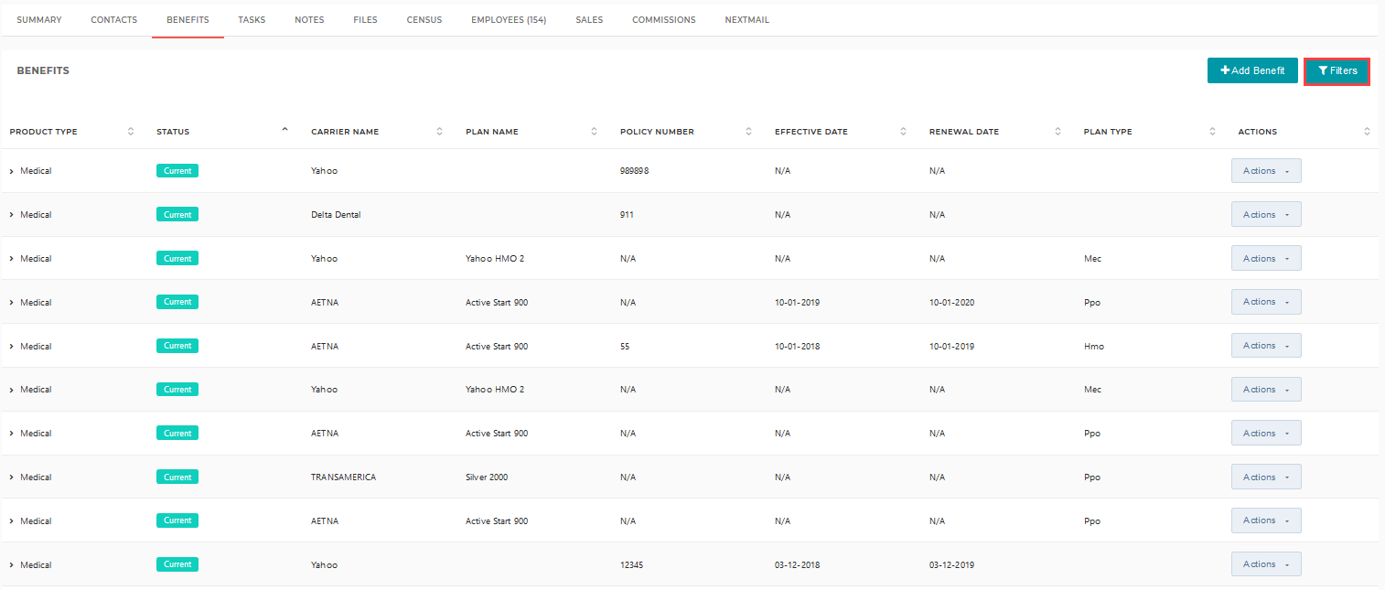This screenshot has width=1385, height=590.
Task: Open Actions dropdown for policy 12345 row
Action: point(1266,564)
